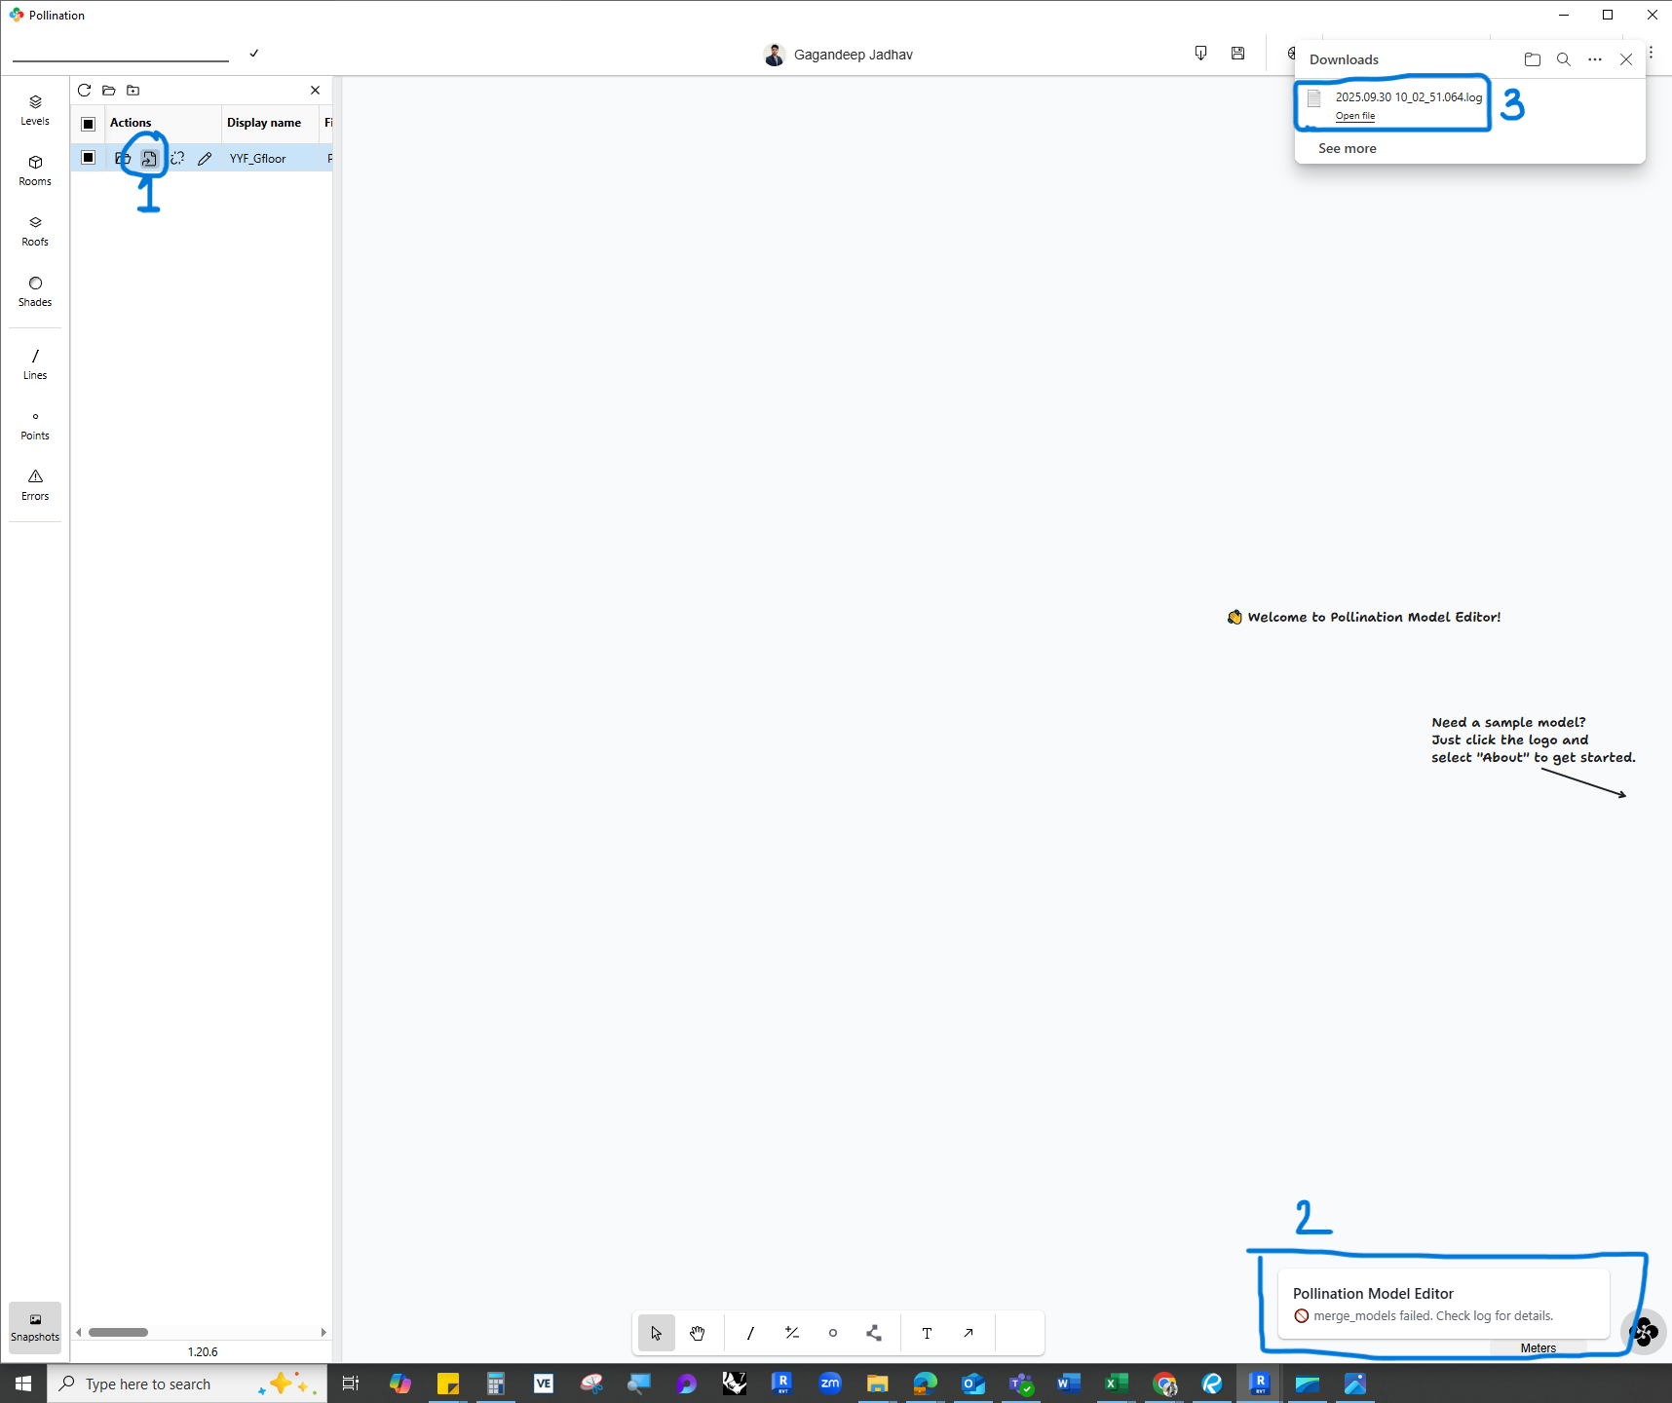
Task: Select the hand pan tool
Action: click(698, 1333)
